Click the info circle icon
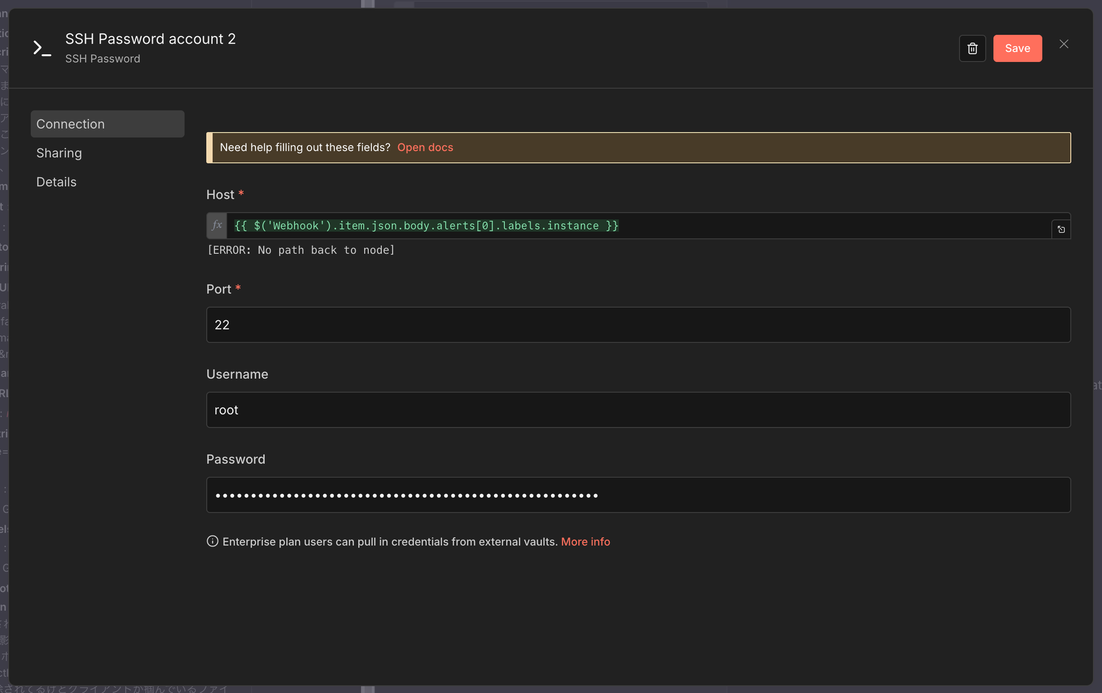Screen dimensions: 1102x693 tap(213, 541)
